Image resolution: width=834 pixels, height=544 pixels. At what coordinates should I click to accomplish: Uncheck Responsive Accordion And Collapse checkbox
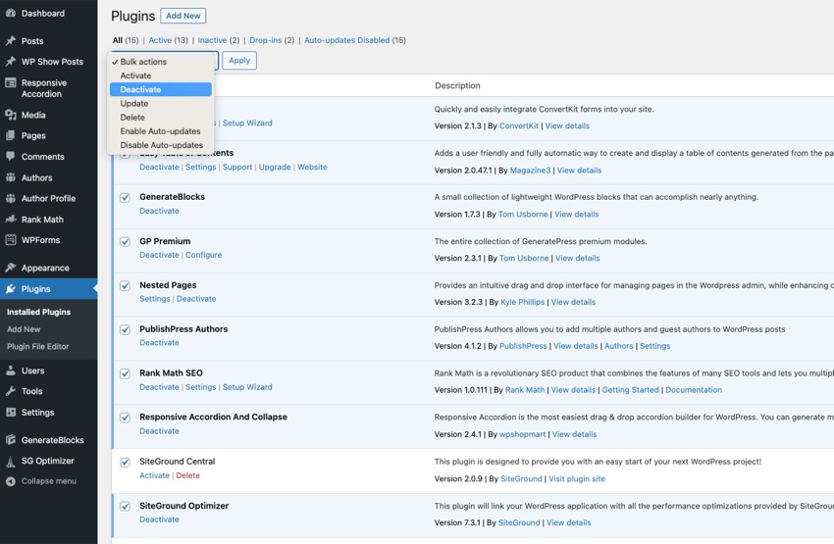pos(125,418)
